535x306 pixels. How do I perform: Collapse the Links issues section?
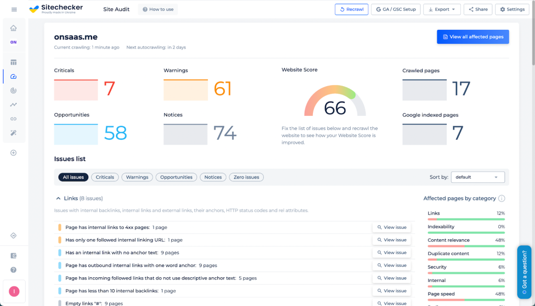coord(59,198)
